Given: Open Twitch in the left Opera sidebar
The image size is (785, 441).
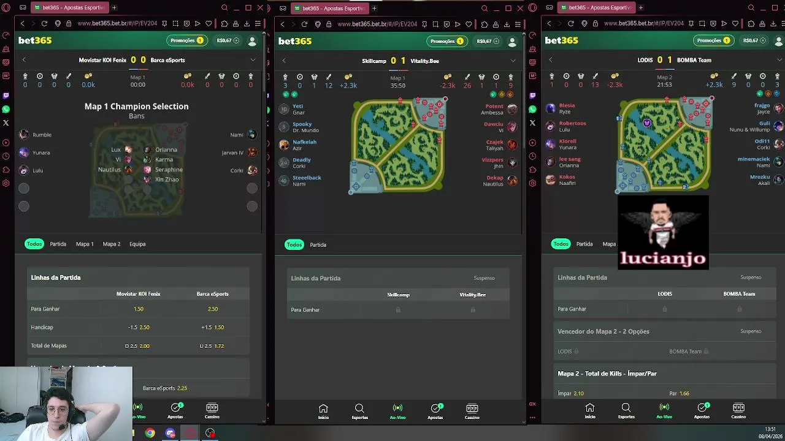Looking at the screenshot, I should (6, 96).
